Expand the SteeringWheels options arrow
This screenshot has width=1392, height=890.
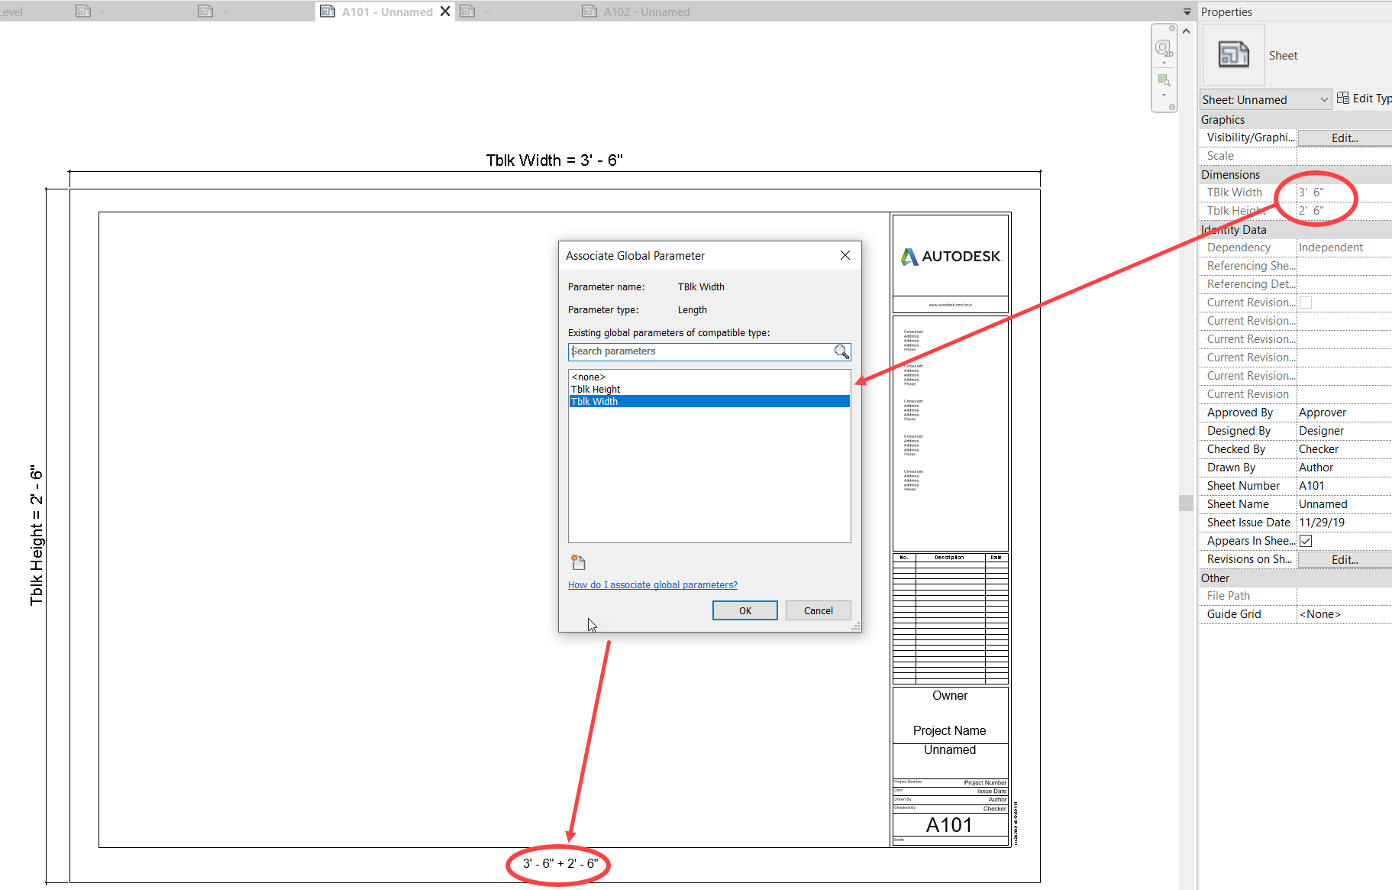(1164, 63)
